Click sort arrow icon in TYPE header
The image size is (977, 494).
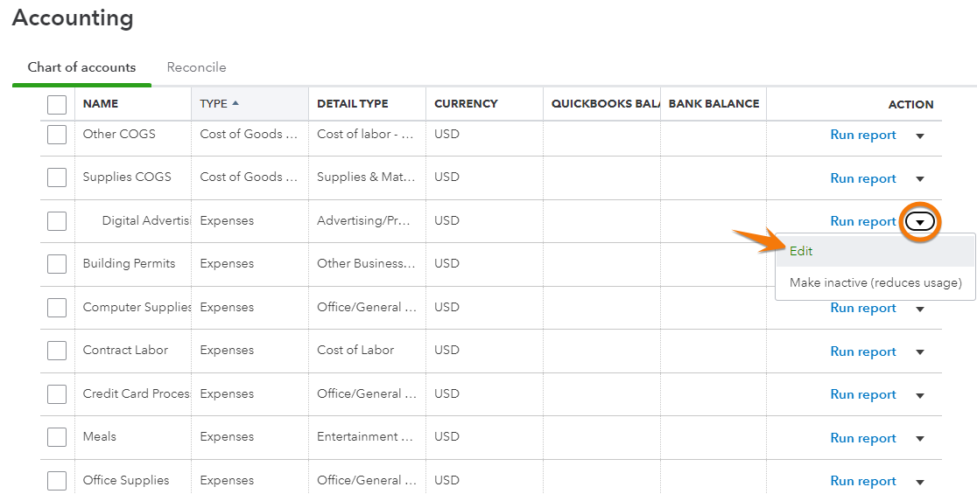tap(235, 103)
